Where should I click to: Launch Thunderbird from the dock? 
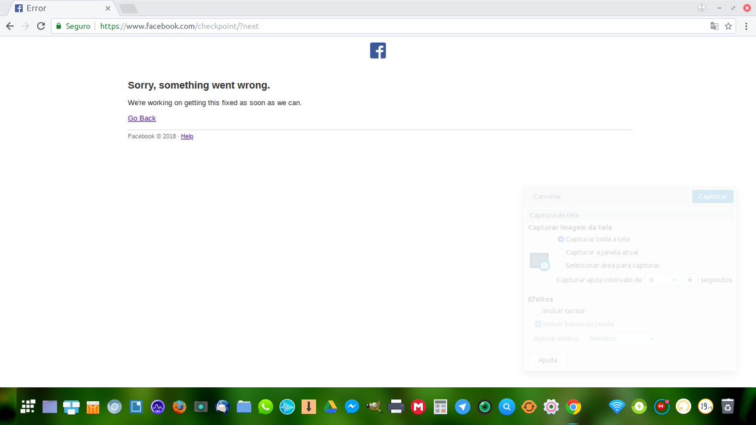pos(222,407)
